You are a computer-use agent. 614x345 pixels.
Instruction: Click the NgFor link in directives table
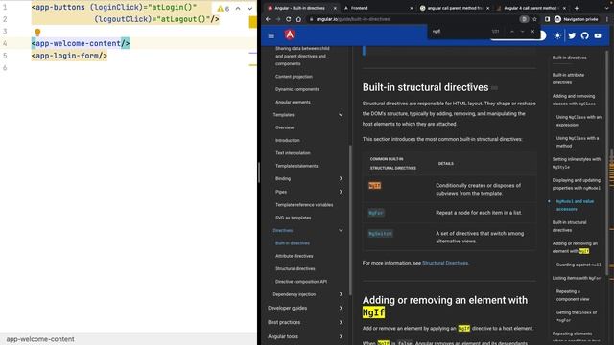tap(376, 213)
